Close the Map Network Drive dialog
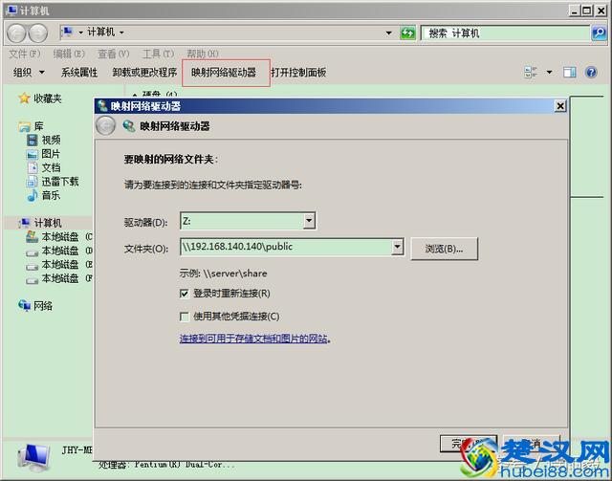612x481 pixels. [x=560, y=106]
